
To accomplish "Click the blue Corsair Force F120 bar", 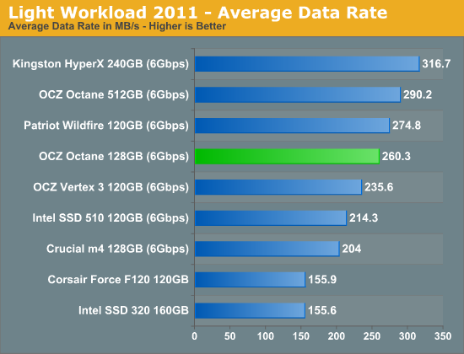I will point(250,280).
